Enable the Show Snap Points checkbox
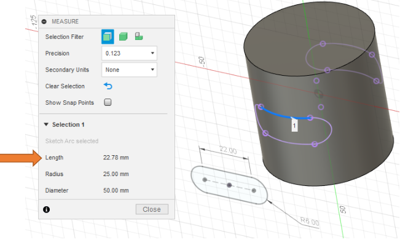 [x=108, y=102]
